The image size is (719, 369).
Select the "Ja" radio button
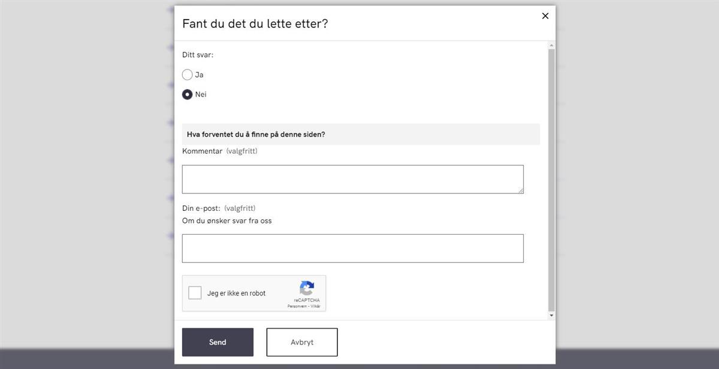(x=187, y=75)
